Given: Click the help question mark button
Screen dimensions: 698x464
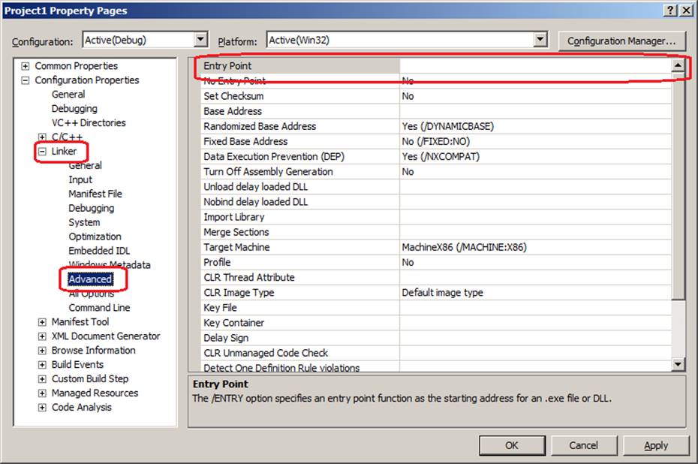Looking at the screenshot, I should coord(669,10).
